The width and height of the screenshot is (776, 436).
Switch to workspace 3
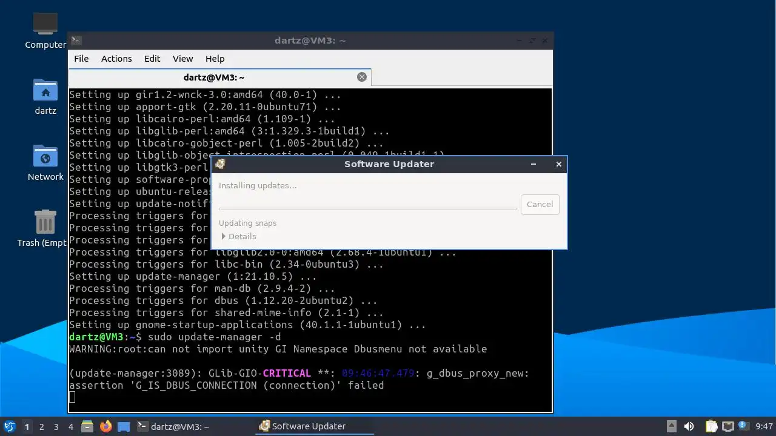tap(56, 426)
